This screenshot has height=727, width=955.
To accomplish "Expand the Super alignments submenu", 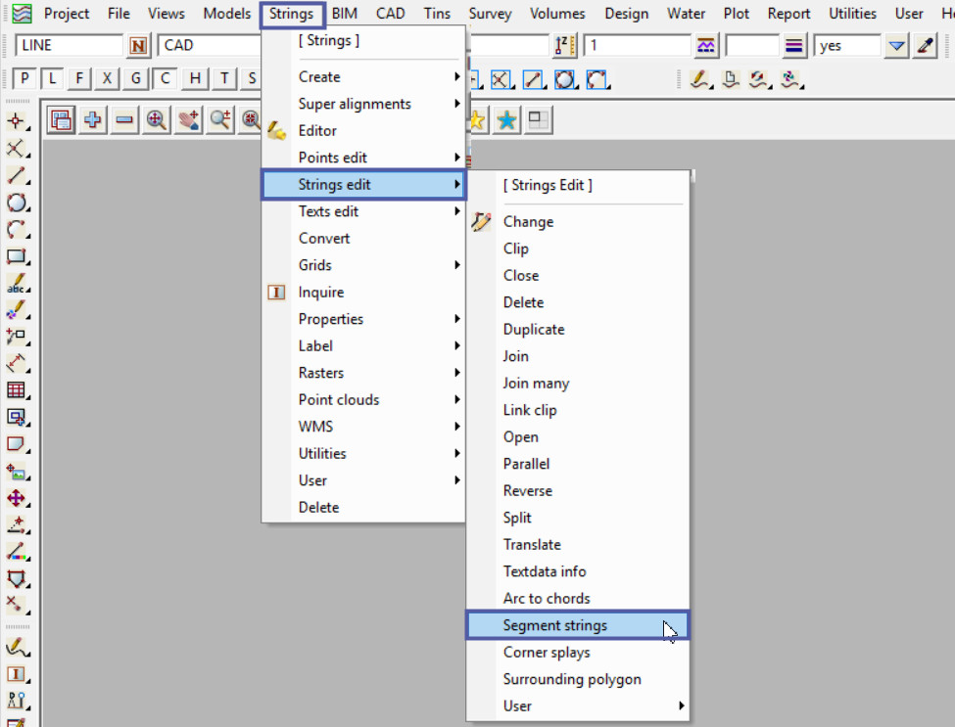I will [363, 104].
